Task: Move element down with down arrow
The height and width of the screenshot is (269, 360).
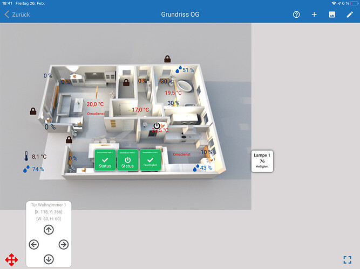Action: (49, 259)
